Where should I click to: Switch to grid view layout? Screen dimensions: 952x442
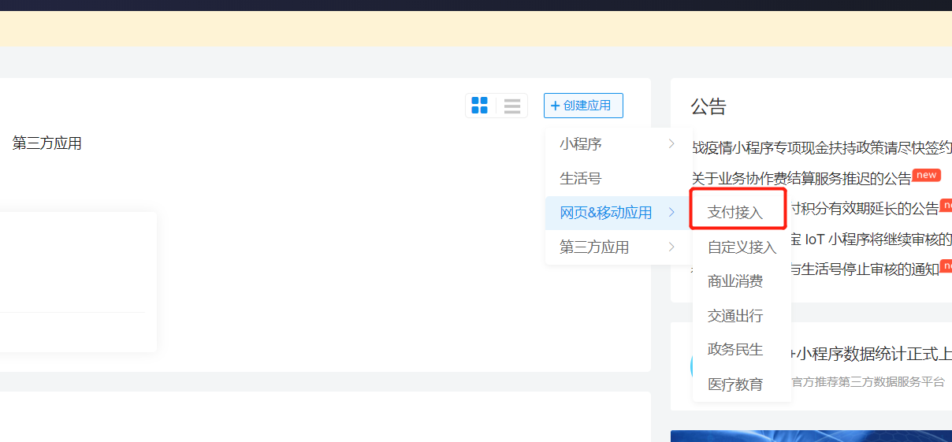pos(479,106)
